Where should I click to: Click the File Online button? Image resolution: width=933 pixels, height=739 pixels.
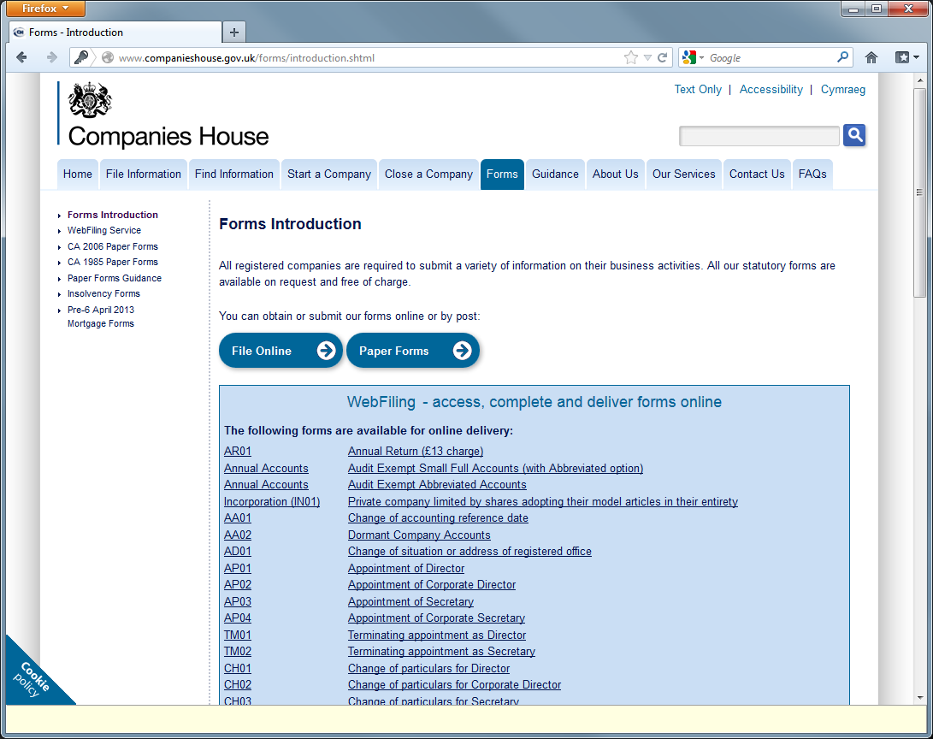280,351
